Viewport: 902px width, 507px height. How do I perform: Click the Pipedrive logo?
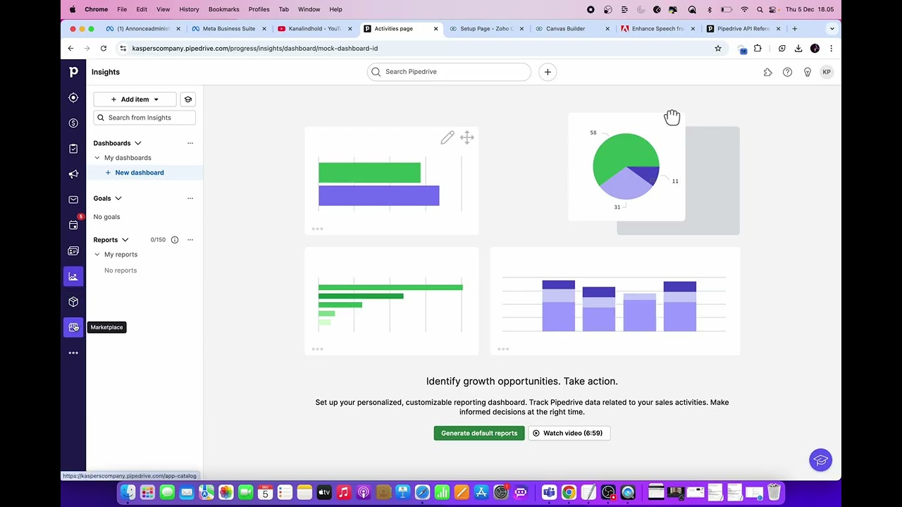[x=73, y=72]
